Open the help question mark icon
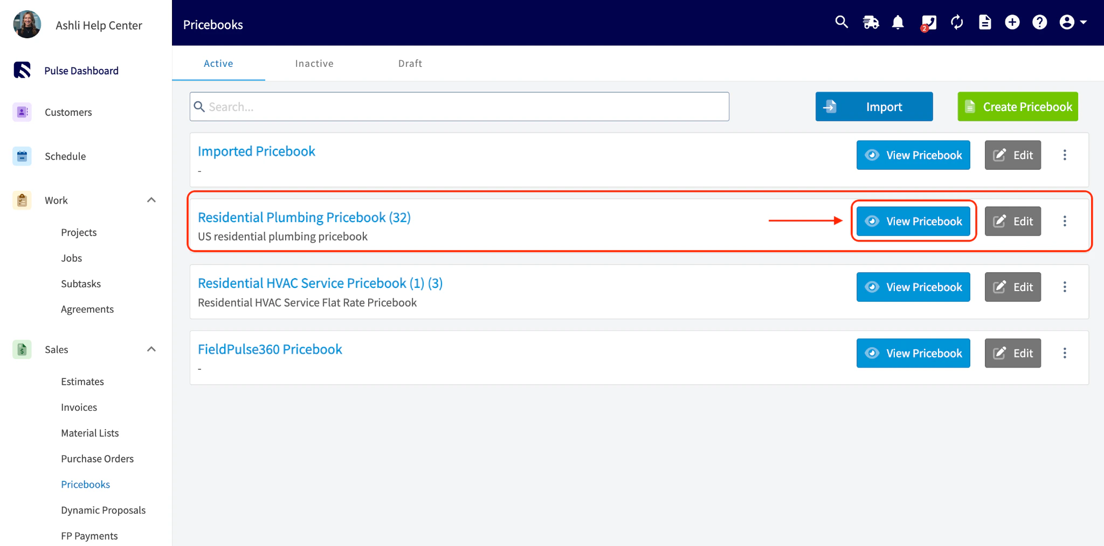 [1040, 22]
